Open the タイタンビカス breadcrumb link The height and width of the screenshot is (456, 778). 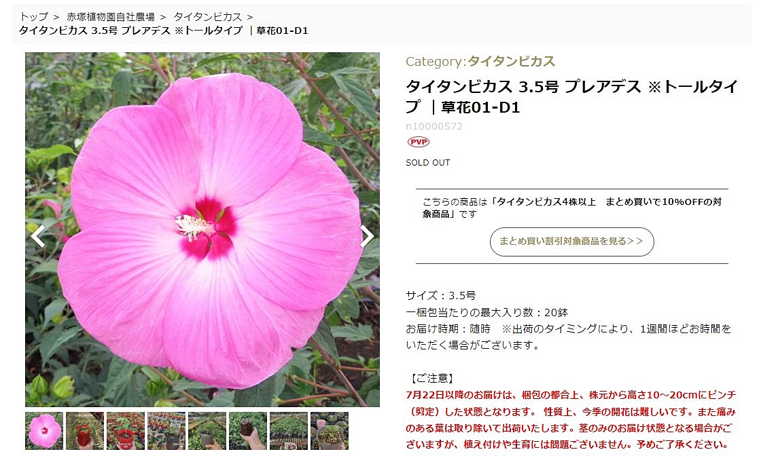(x=207, y=17)
